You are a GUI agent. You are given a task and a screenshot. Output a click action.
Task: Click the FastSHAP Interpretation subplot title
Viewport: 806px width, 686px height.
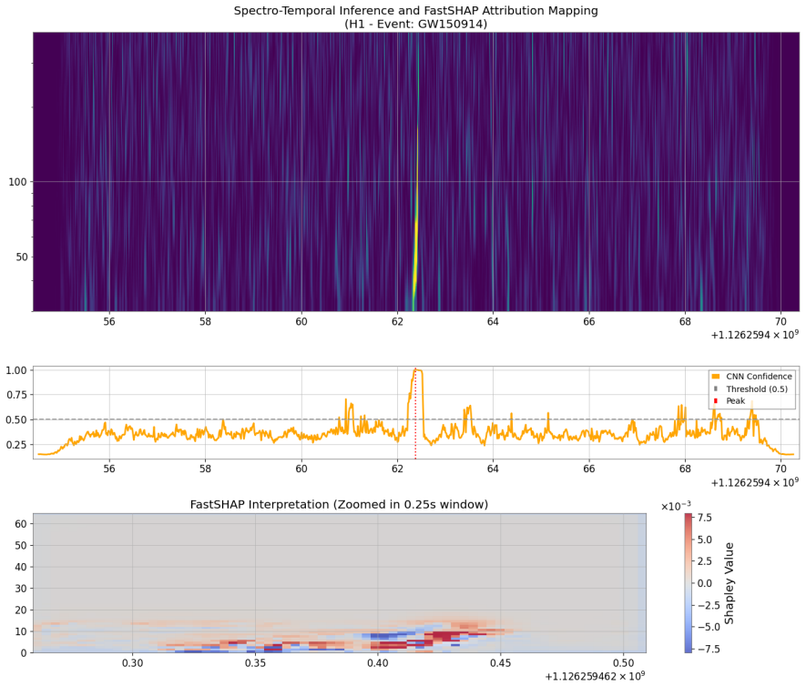[x=339, y=504]
